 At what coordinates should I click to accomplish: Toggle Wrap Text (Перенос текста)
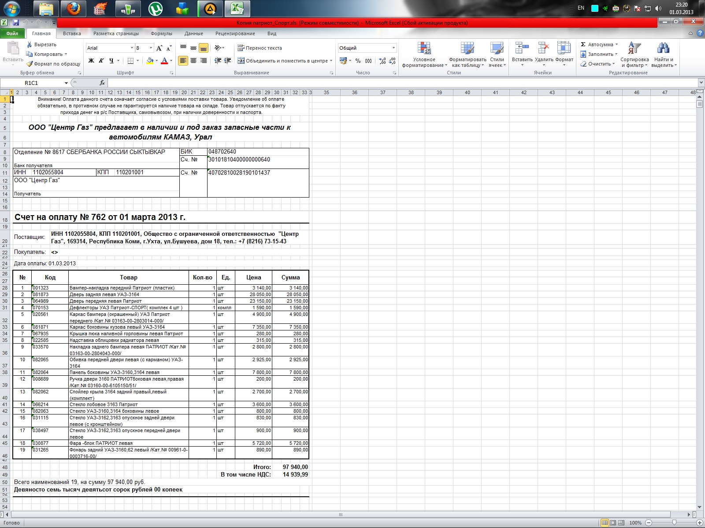[260, 48]
